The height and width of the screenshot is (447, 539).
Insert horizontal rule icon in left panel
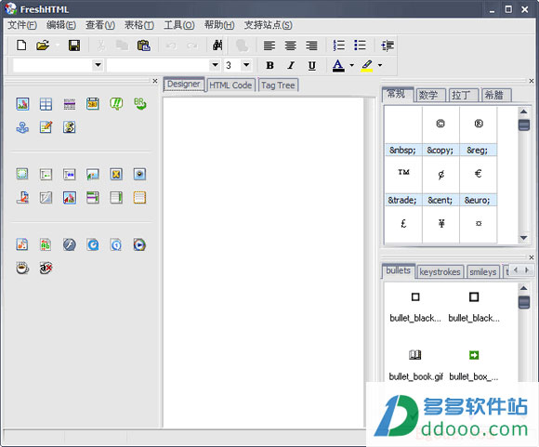(x=70, y=104)
